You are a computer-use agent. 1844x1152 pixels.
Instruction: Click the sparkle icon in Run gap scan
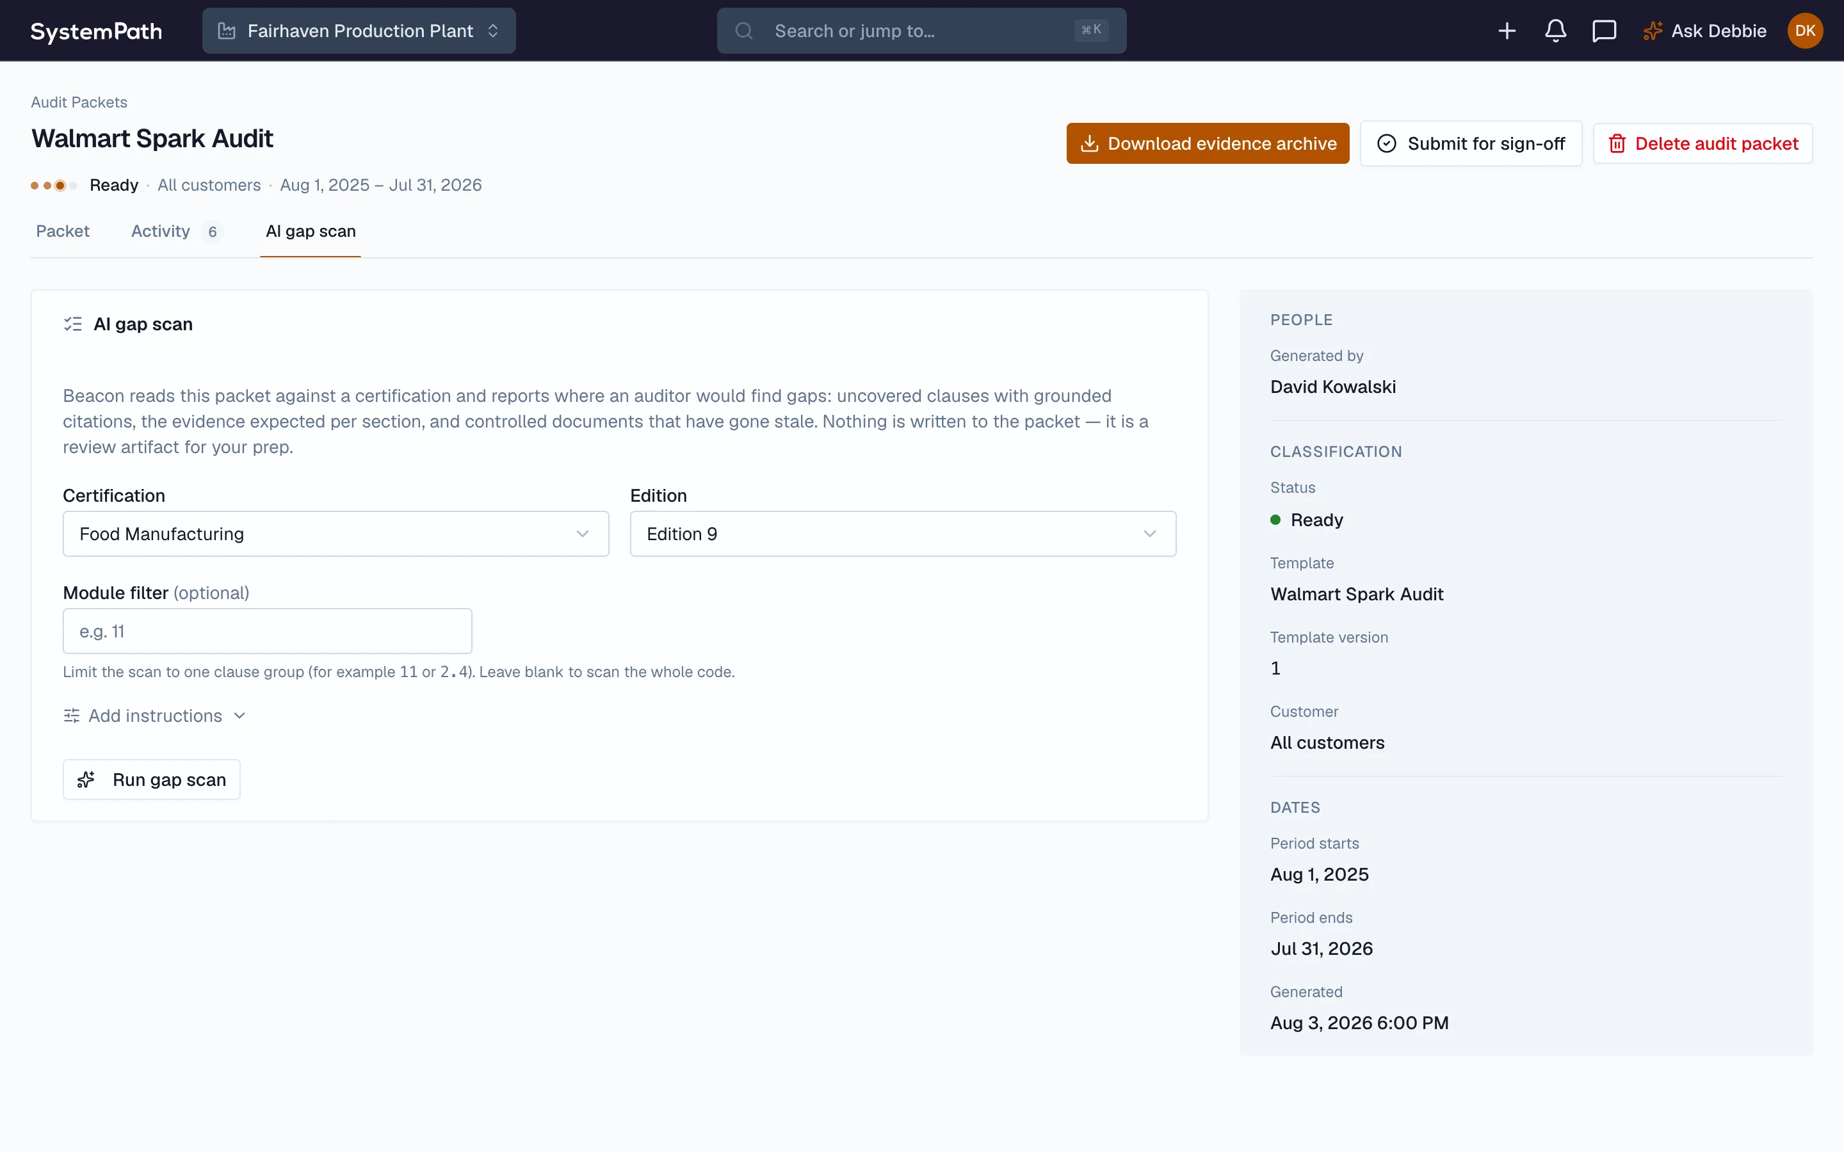click(x=86, y=780)
